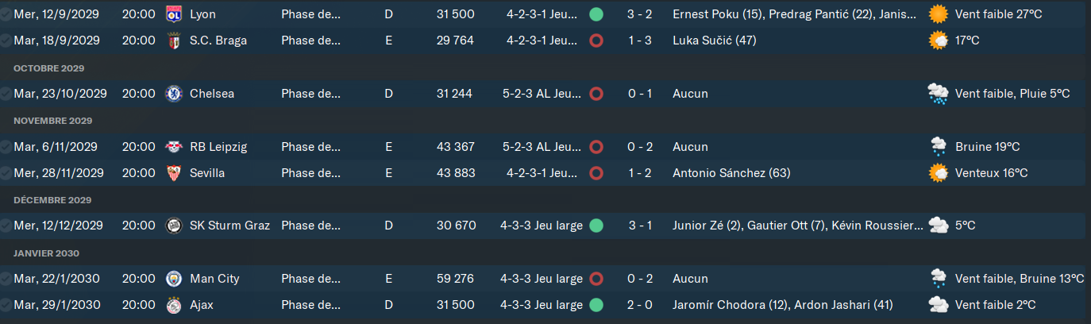Screen dimensions: 1091x324
Task: Click rain weather icon on Chelsea row
Action: (939, 94)
